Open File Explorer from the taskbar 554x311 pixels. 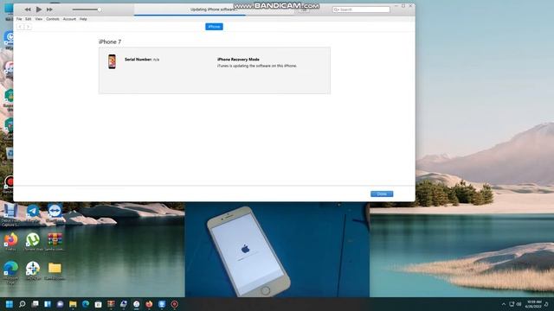point(73,304)
